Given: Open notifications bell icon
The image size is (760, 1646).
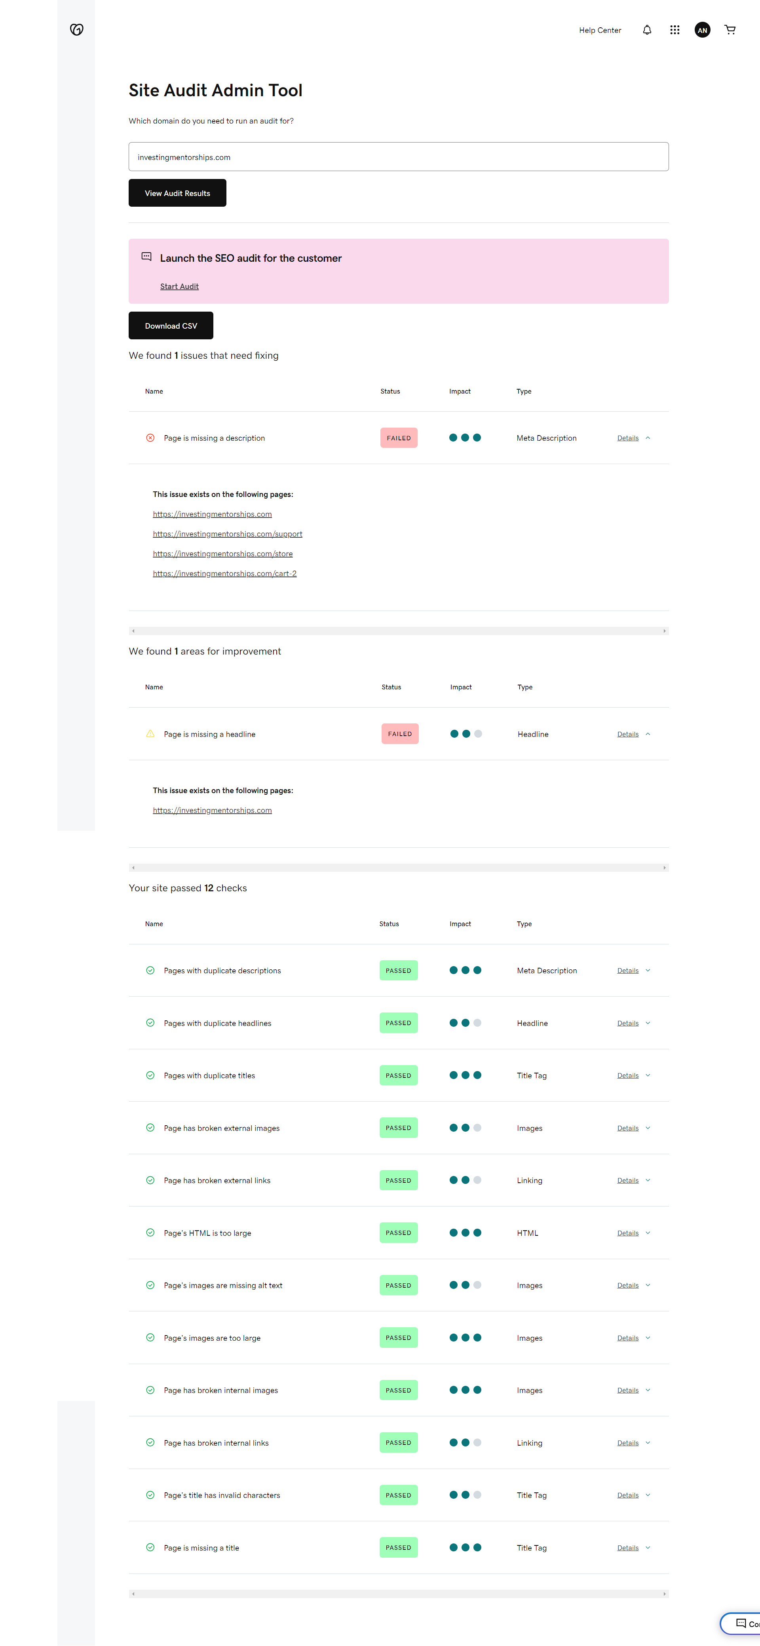Looking at the screenshot, I should 647,30.
